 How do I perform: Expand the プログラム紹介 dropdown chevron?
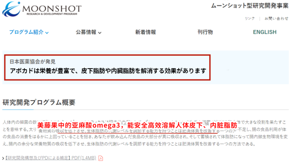[x=47, y=33]
